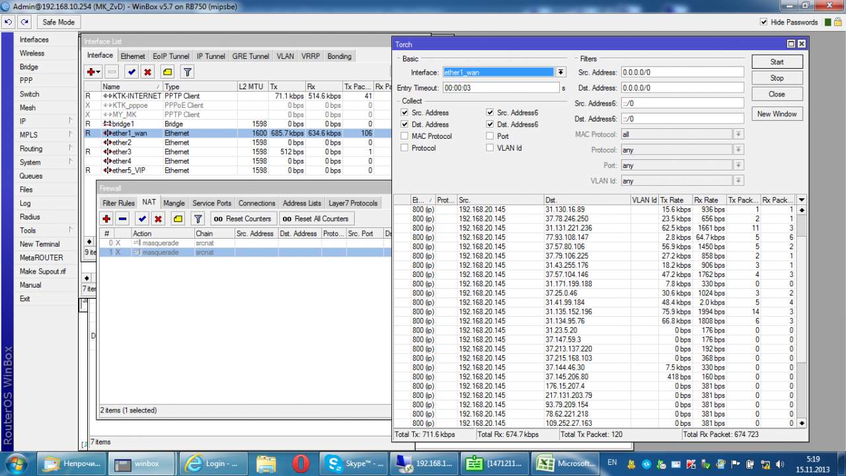Click the blue minus remove icon in Firewall
This screenshot has width=846, height=476.
(122, 219)
